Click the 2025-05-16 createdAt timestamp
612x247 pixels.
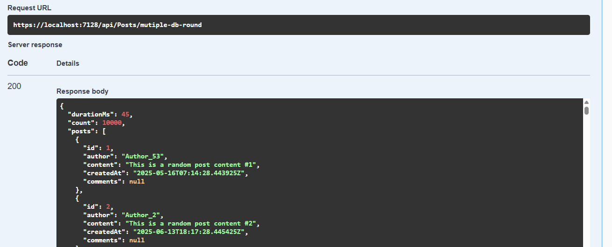click(189, 173)
